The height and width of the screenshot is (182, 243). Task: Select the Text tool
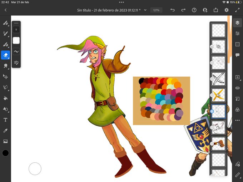point(5,120)
